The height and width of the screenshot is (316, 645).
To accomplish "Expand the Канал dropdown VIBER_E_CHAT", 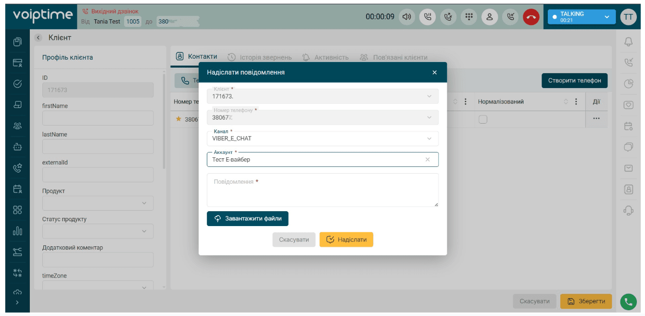I will click(322, 139).
